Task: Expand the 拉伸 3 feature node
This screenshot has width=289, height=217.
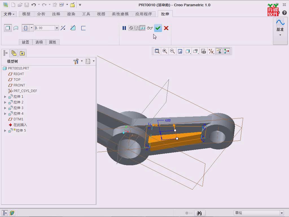Action: point(5,108)
